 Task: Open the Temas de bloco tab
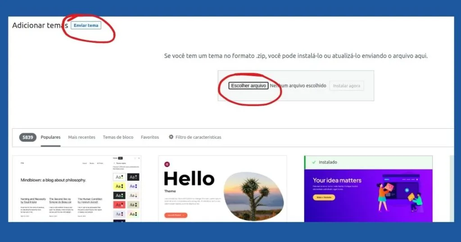(118, 137)
